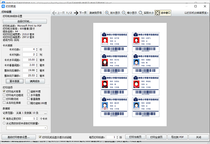The image size is (210, 144).
Task: Adjust 卡片垂直间距 spinner arrows
Action: (x=37, y=65)
